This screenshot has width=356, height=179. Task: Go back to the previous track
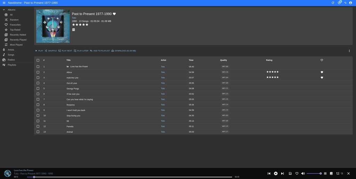click(x=269, y=173)
